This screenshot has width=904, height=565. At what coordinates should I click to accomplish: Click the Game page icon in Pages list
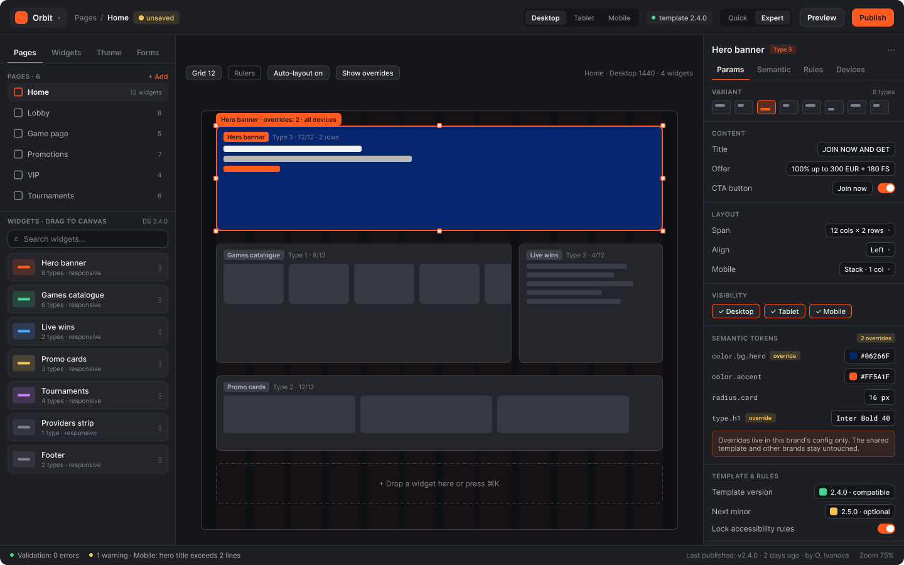point(18,134)
